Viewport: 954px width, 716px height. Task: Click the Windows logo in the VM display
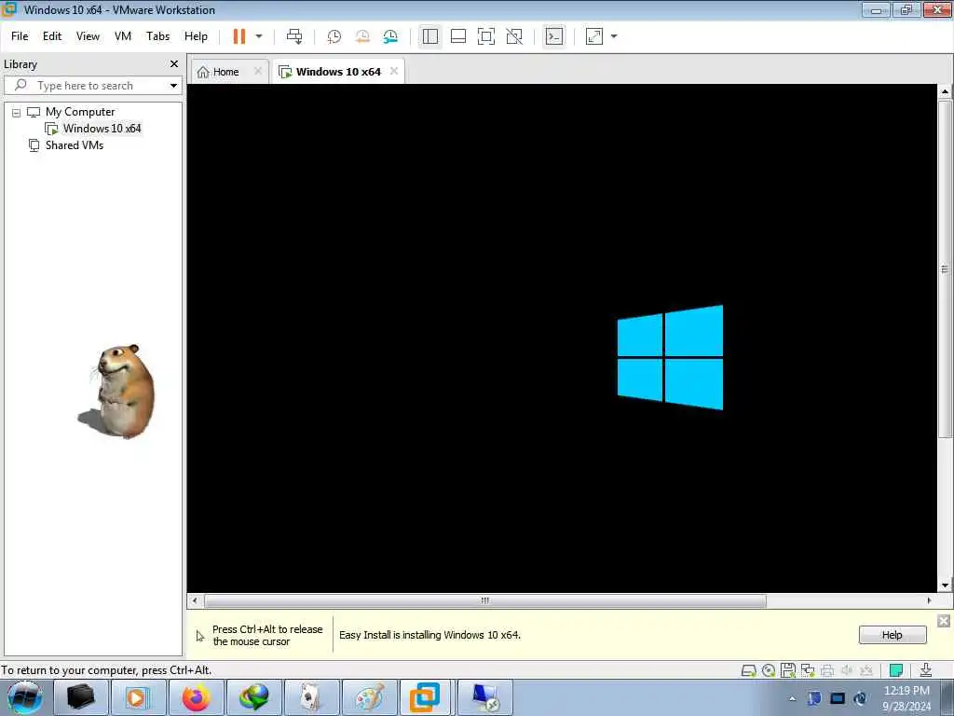(x=670, y=357)
